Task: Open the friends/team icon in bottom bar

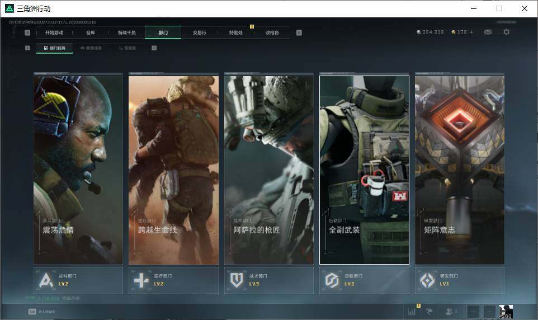Action: 451,312
